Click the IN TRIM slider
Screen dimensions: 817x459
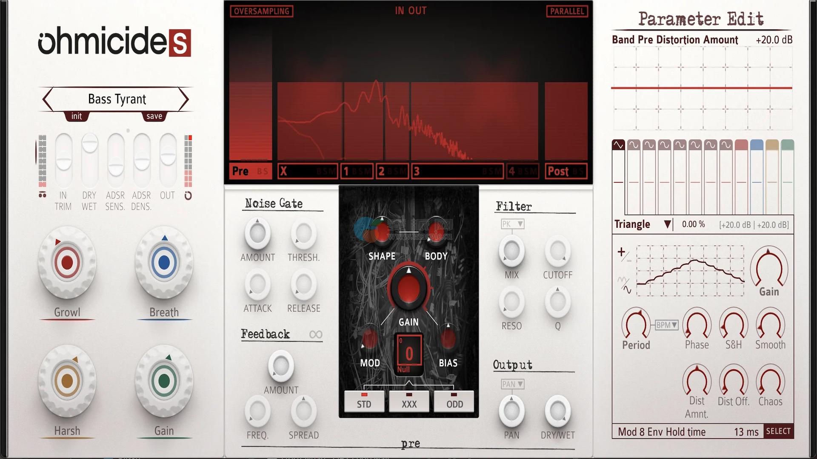point(64,161)
